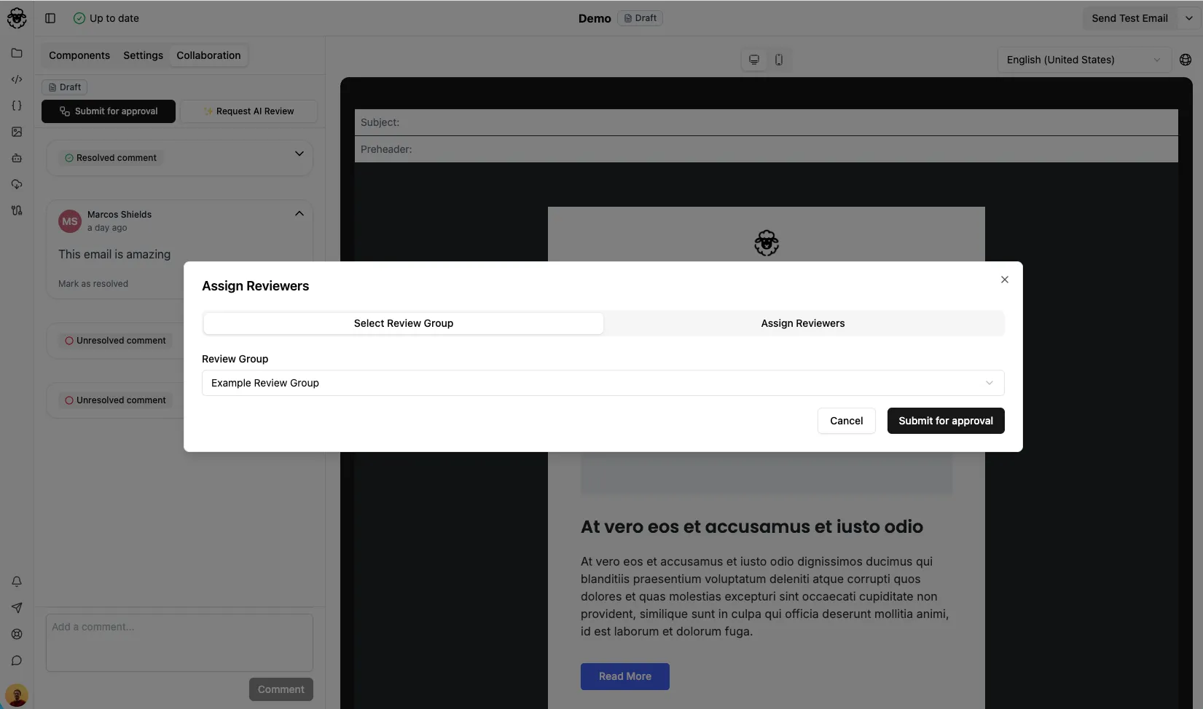
Task: Open help via the lifebuoy icon
Action: [17, 634]
